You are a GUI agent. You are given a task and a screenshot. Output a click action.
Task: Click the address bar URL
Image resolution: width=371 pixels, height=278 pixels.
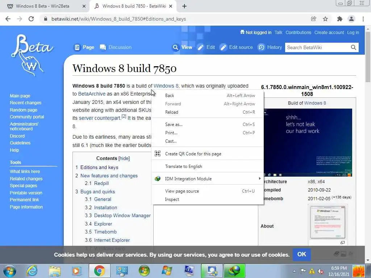[x=118, y=19]
